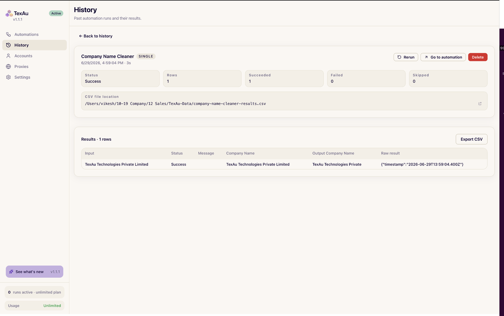Click the 0 runs active plan indicator
Viewport: 504px width, 316px height.
pyautogui.click(x=34, y=292)
